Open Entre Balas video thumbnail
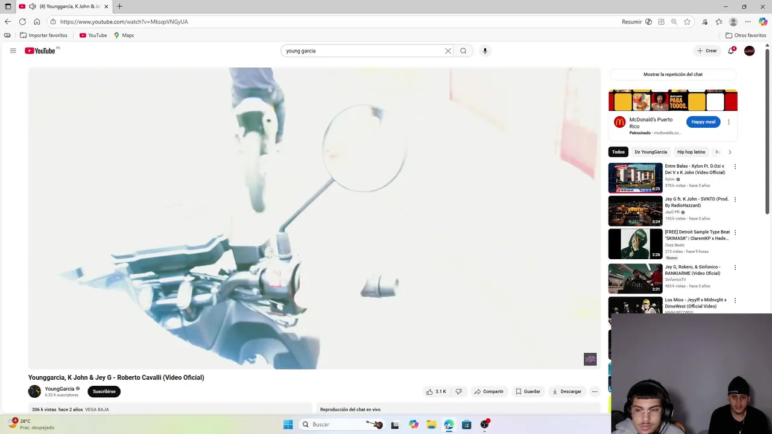Image resolution: width=772 pixels, height=434 pixels. click(635, 178)
